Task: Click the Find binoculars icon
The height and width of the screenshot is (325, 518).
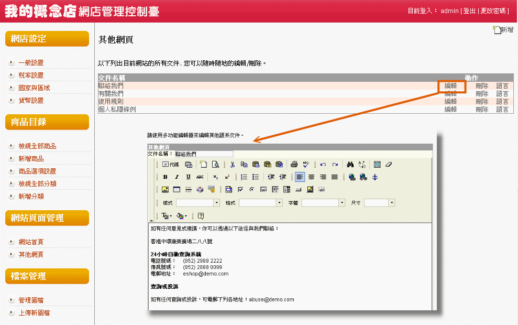Action: click(x=350, y=165)
